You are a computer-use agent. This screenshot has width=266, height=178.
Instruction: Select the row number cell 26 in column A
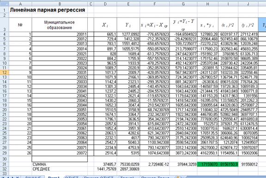point(20,153)
